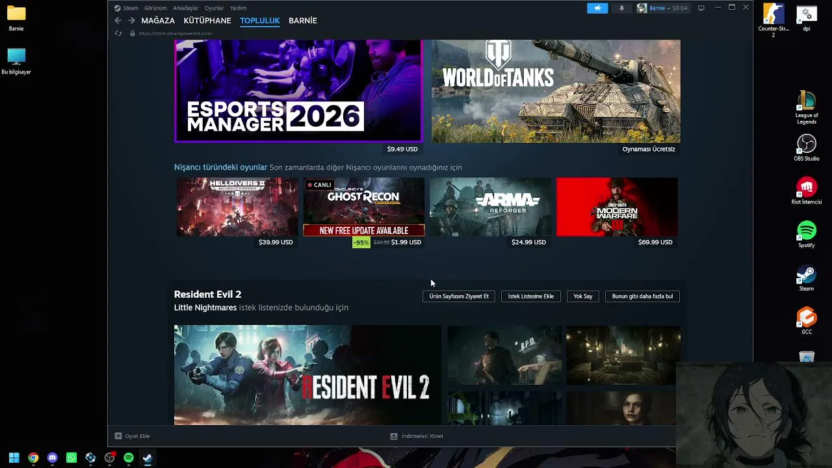Click the $24.99 USD Arma Reforger price
Screen dimensions: 832x468
pyautogui.click(x=528, y=242)
